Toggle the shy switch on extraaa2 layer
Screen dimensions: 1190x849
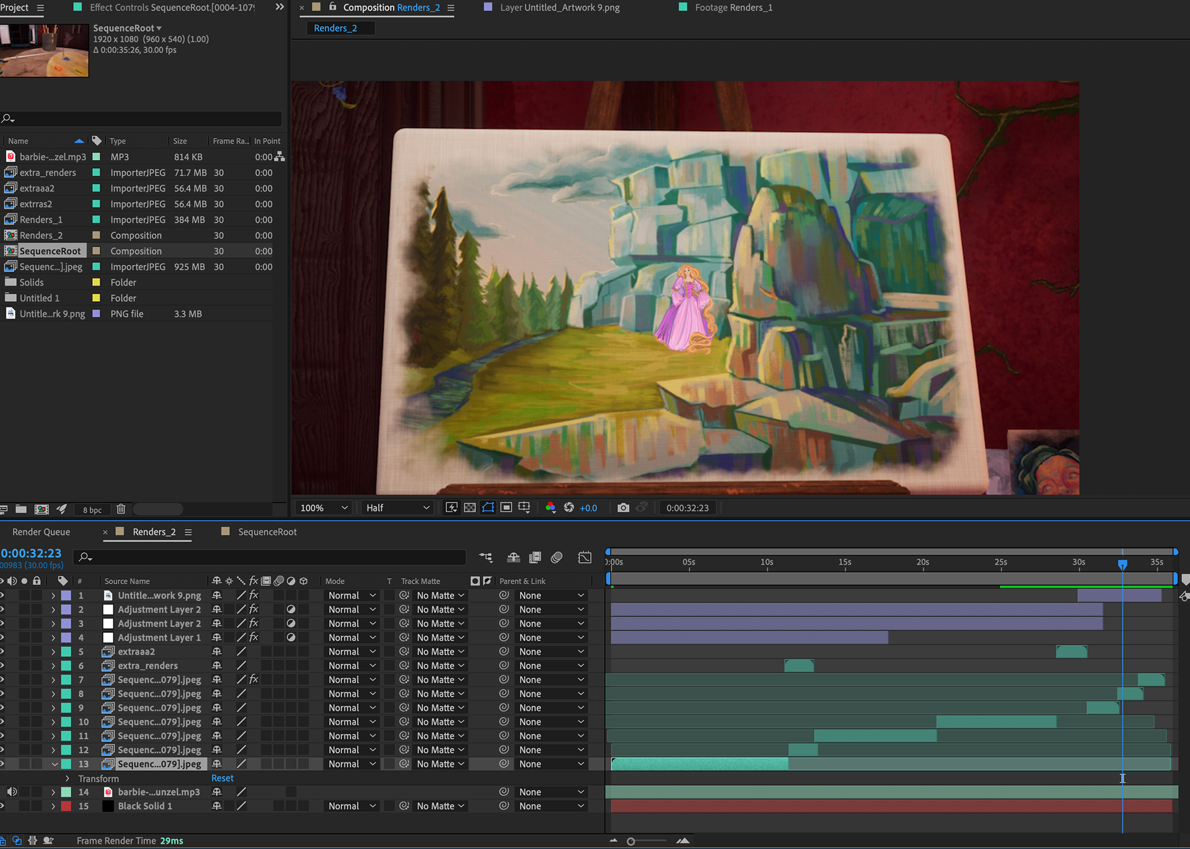(216, 651)
